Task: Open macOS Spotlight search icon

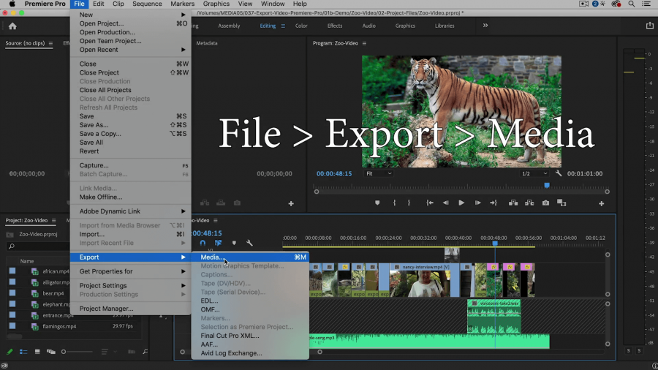Action: click(631, 4)
